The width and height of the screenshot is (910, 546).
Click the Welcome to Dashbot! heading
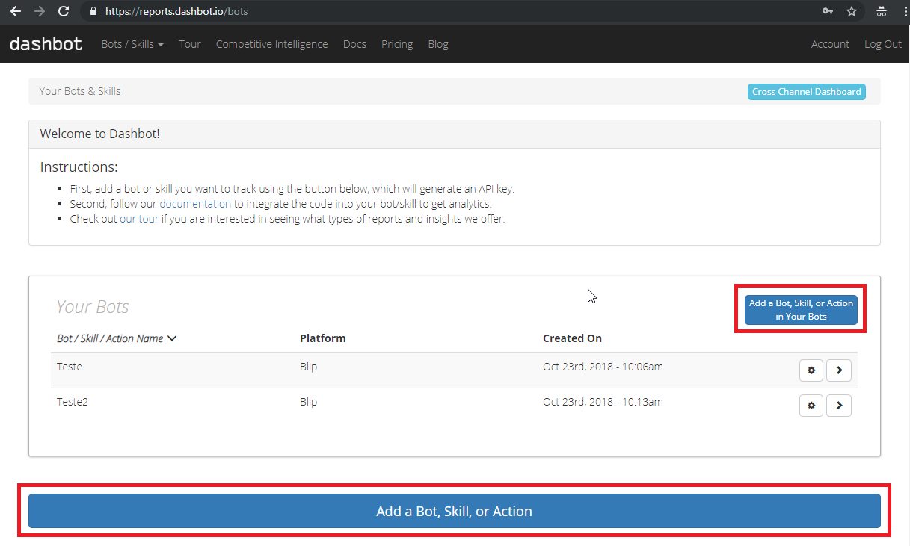coord(99,134)
